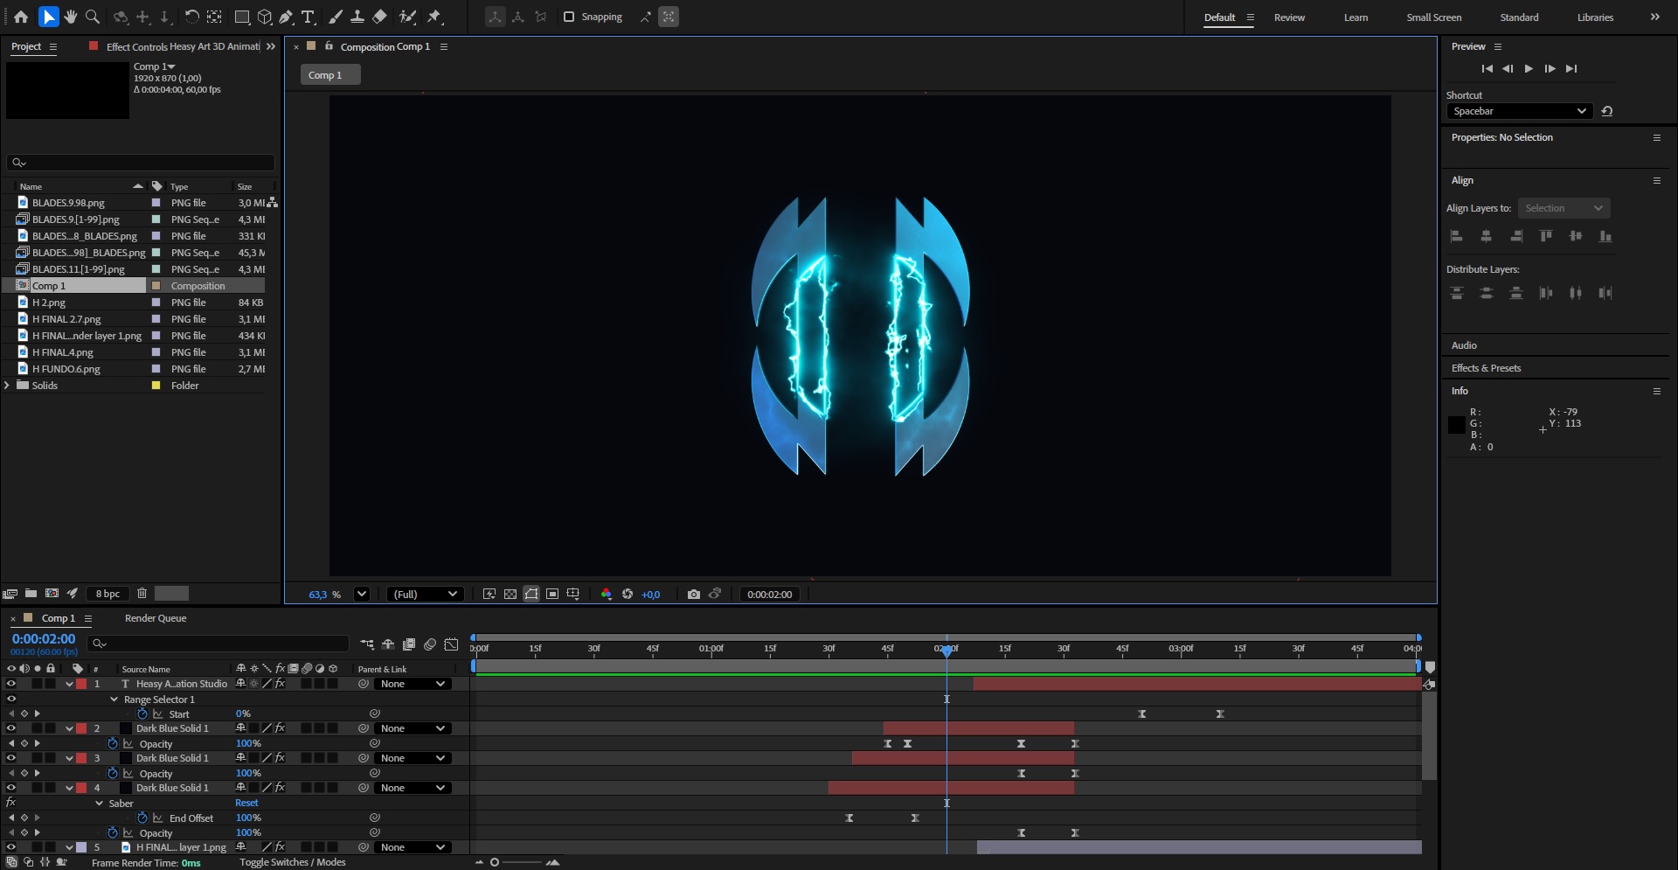Pick the Pen tool

click(286, 17)
